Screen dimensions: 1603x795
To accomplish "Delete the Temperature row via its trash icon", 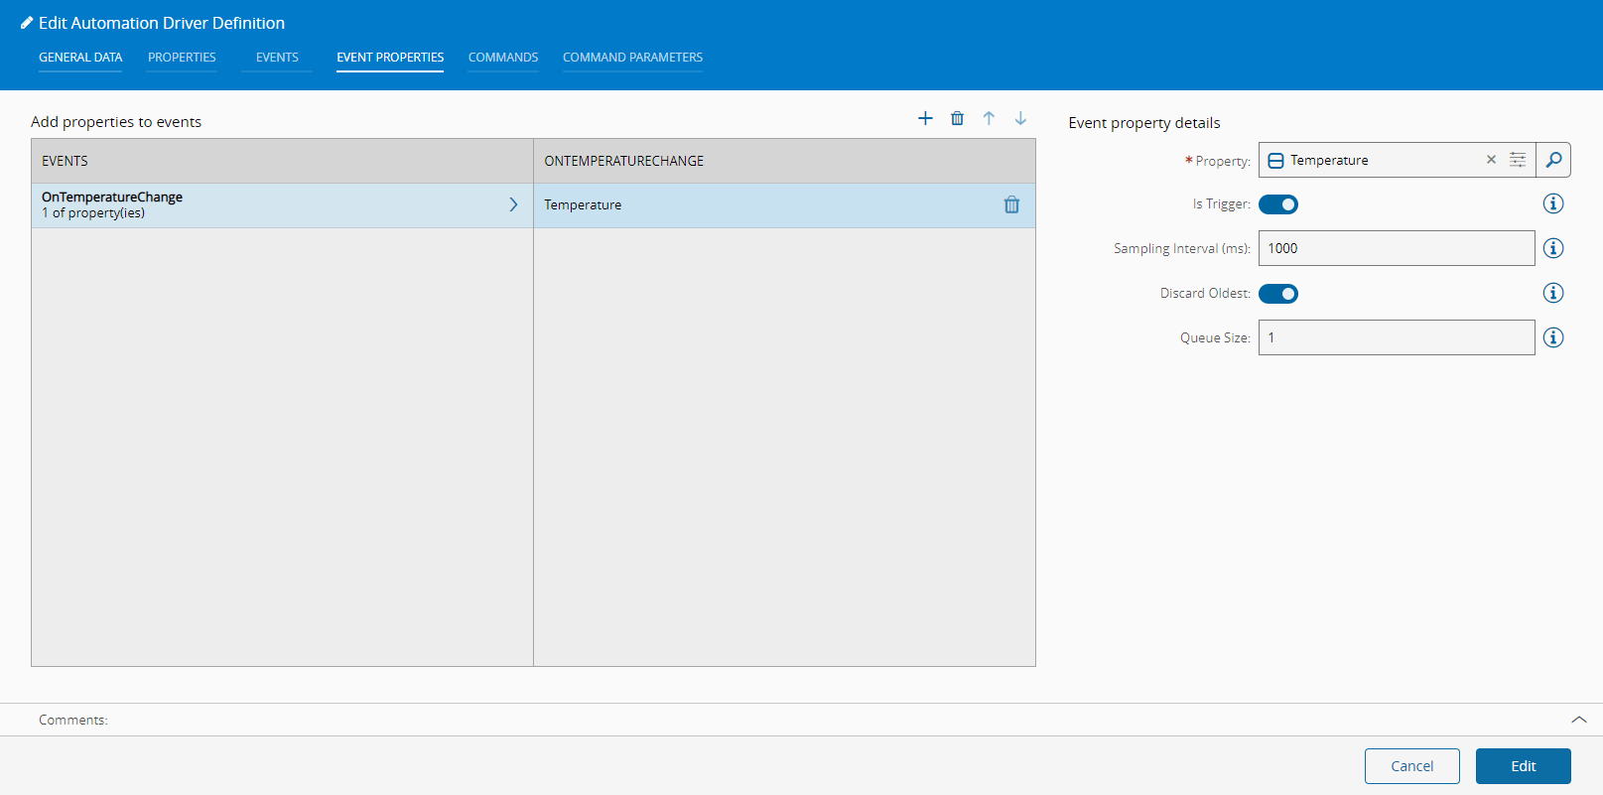I will [1011, 204].
